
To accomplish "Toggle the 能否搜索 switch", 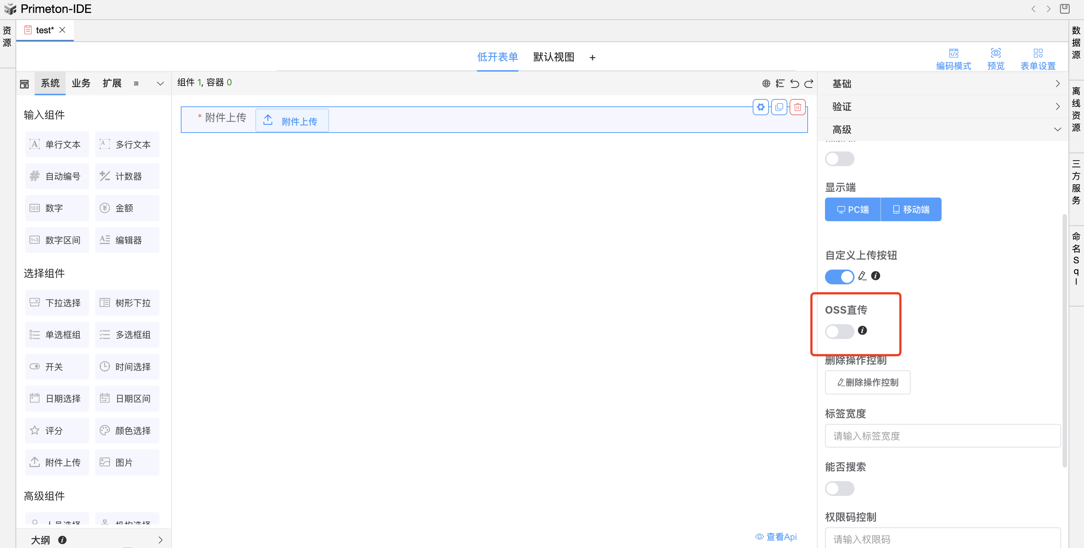I will coord(839,489).
